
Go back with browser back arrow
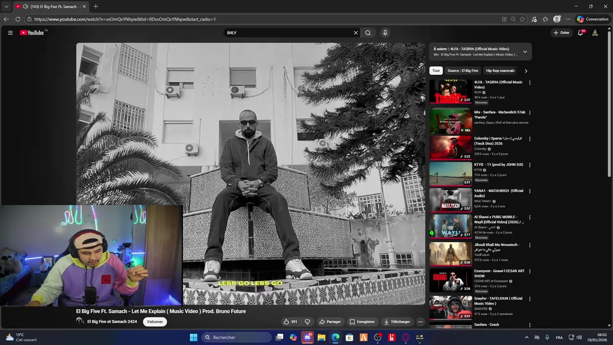(6, 19)
